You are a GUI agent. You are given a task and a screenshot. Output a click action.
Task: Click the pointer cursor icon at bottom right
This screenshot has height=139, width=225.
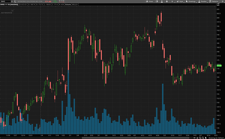click(206, 138)
